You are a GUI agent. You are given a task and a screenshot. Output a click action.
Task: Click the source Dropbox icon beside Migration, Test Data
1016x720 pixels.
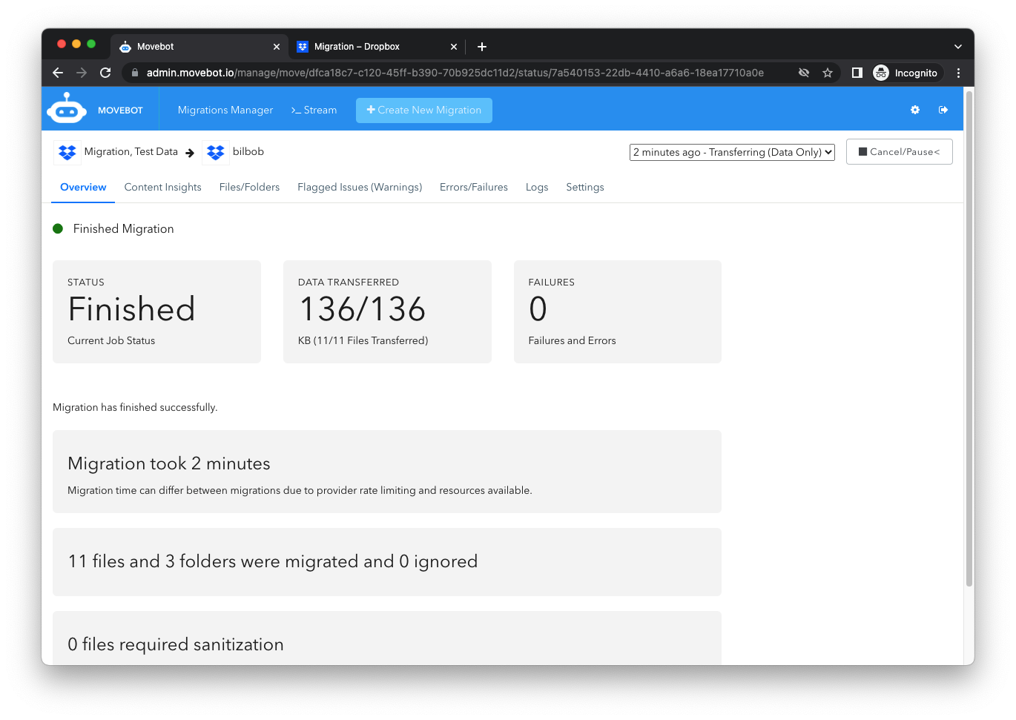(67, 152)
